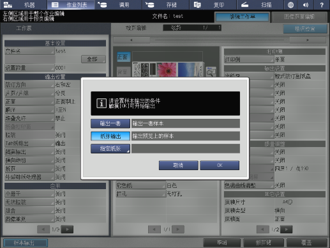Viewport: 330px width, 248px height.
Task: Confirm the dialog with OK
Action: click(x=220, y=166)
